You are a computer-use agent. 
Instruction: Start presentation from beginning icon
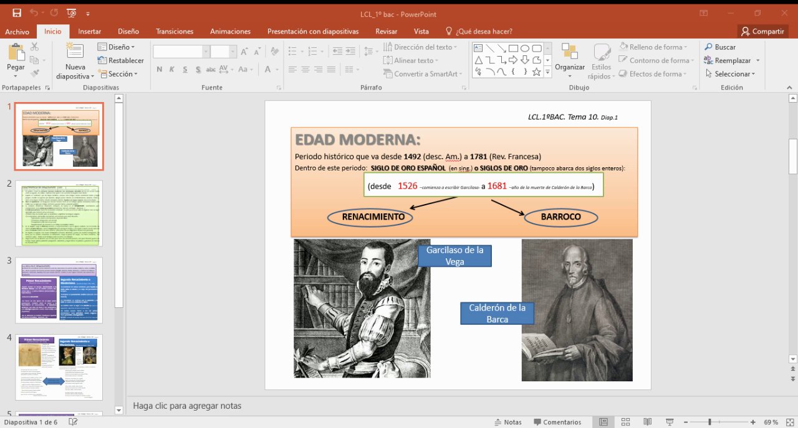72,13
